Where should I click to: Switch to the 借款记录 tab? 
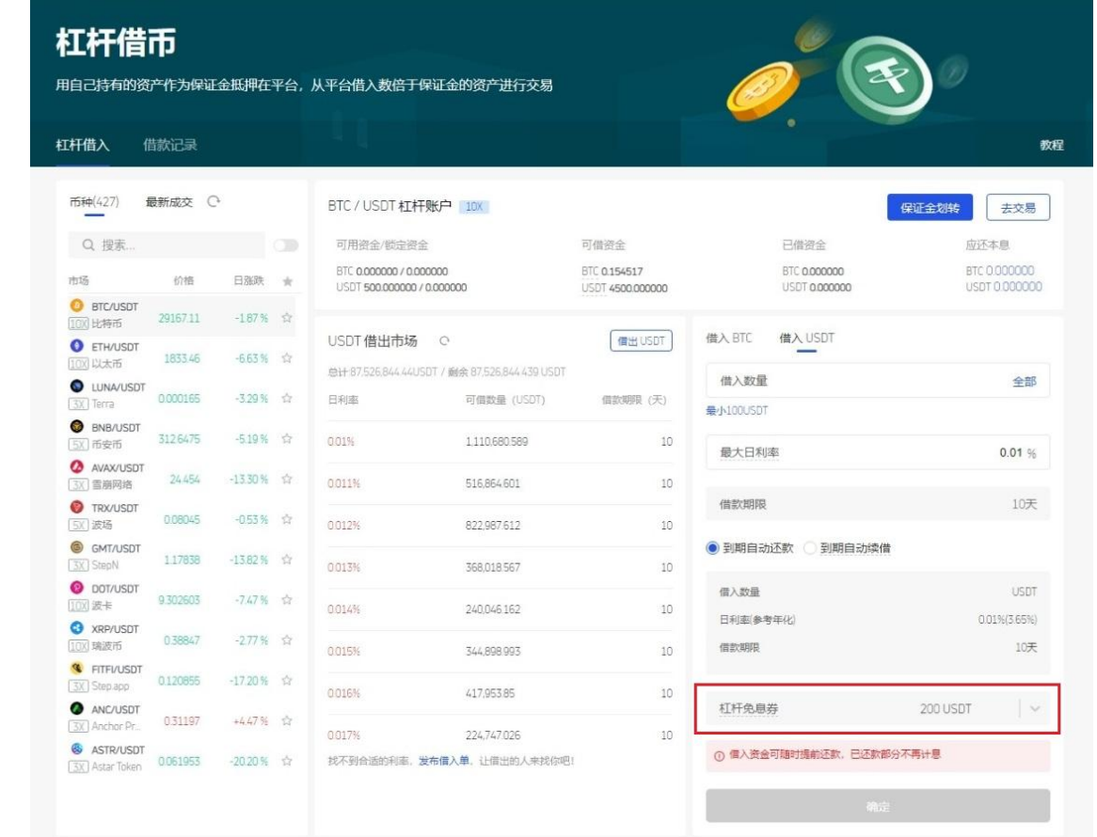[169, 145]
